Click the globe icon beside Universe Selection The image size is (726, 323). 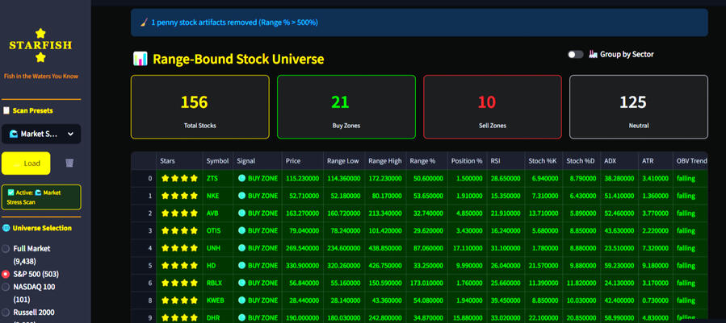pos(6,228)
